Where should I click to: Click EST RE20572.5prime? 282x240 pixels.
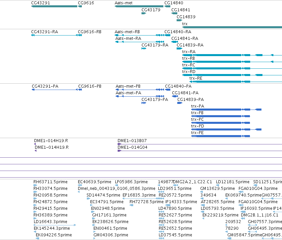point(175,196)
